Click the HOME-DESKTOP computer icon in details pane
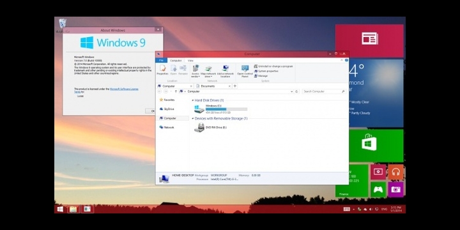The height and width of the screenshot is (230, 460). tap(164, 178)
